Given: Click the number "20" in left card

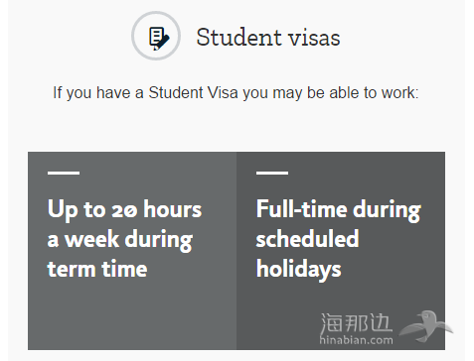Looking at the screenshot, I should click(124, 210).
